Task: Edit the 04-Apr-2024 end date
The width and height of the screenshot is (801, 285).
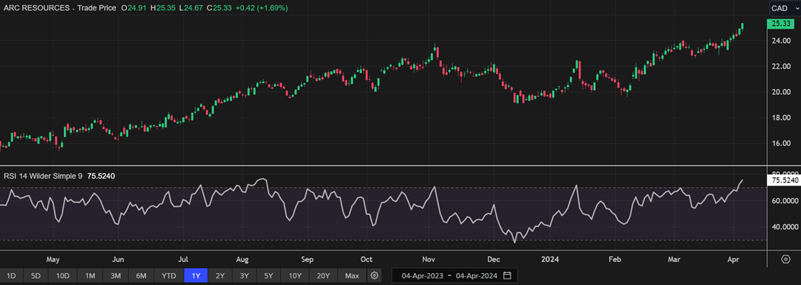Action: pos(476,276)
